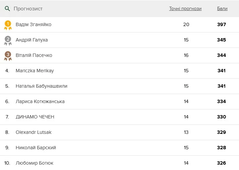239x170 pixels.
Task: Click the ДИНАМО ЧЕЧЕН entry
Action: [35, 117]
